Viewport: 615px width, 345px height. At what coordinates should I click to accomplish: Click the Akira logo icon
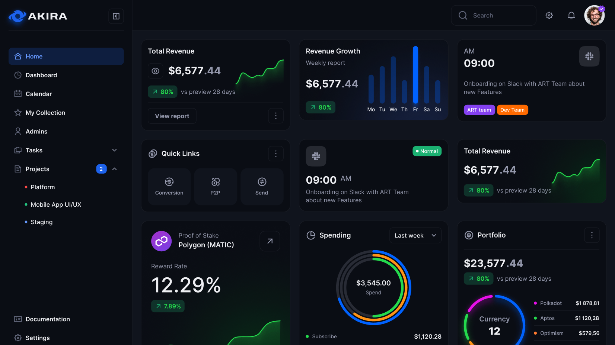click(17, 16)
